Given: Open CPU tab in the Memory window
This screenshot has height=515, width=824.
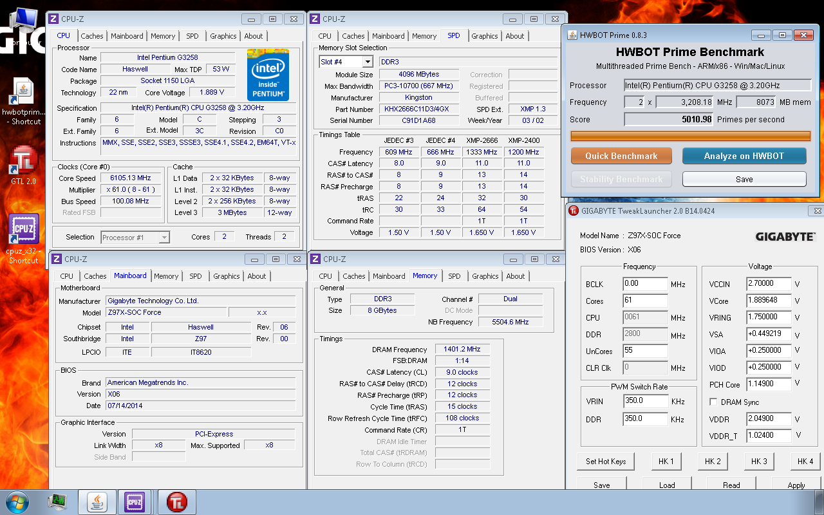Looking at the screenshot, I should (326, 276).
